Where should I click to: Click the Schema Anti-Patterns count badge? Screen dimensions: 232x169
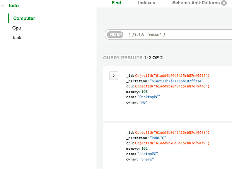224,3
